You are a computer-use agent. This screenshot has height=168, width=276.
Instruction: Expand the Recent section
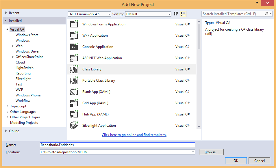[6, 13]
